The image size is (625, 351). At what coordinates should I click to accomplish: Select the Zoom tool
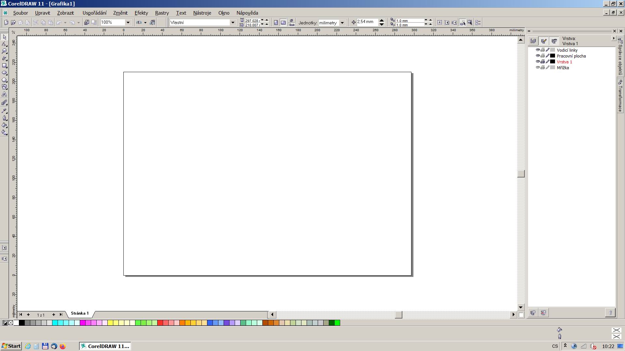4,51
